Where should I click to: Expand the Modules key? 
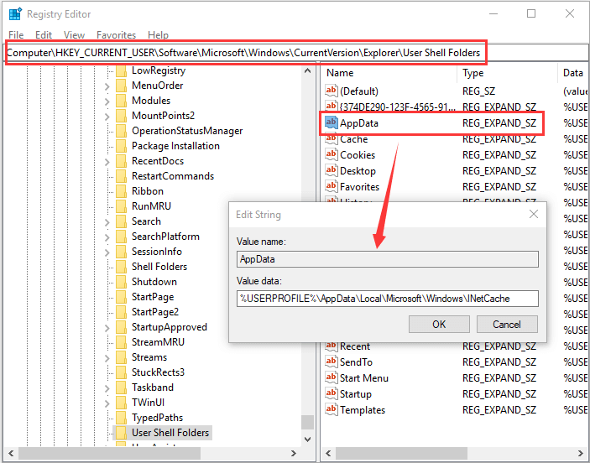coord(107,101)
